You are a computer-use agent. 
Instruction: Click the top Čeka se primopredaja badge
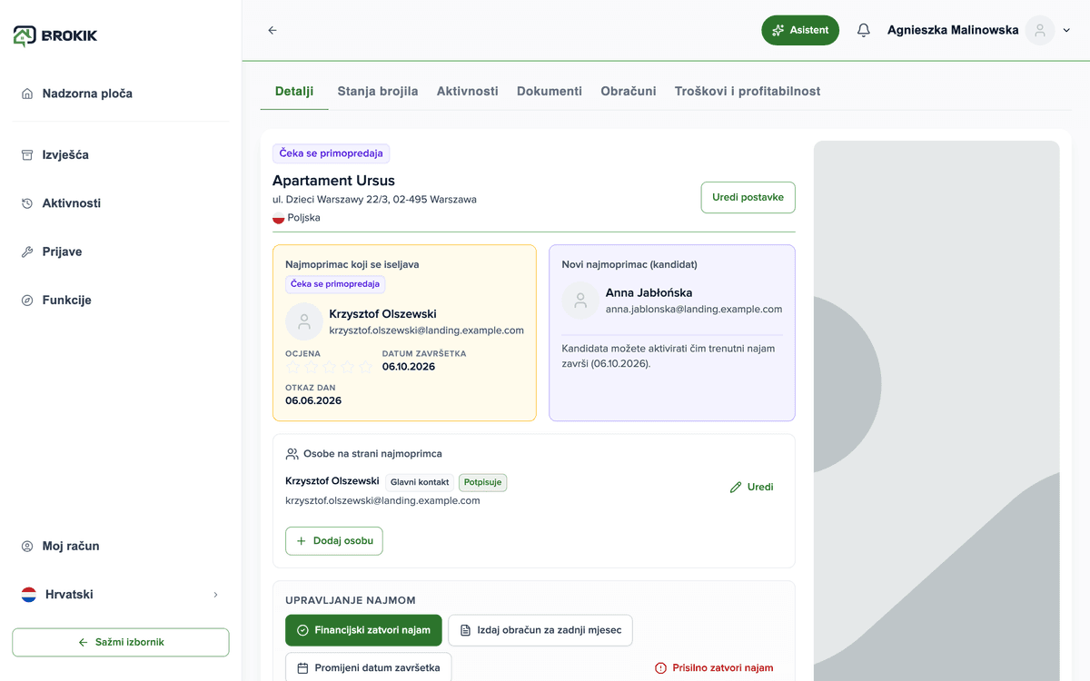coord(331,153)
